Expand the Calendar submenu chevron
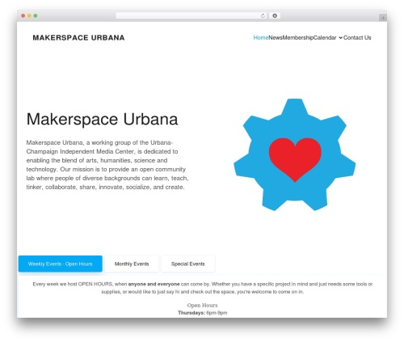Screen dimensions: 404x342 [x=340, y=38]
